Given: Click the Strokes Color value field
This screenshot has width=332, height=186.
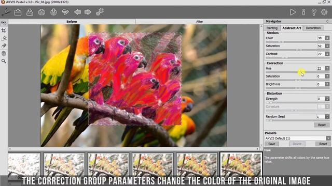Looking at the screenshot, I should coord(321,38).
